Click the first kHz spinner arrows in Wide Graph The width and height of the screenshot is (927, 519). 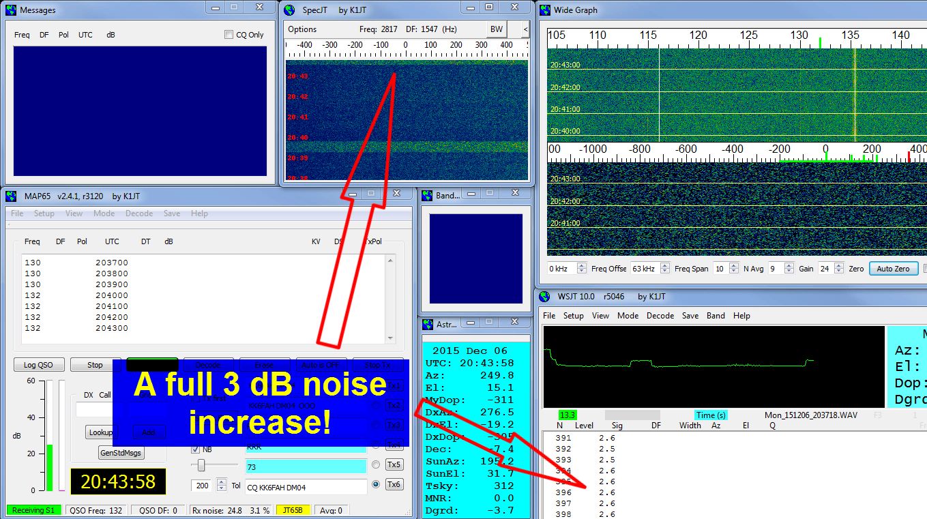(581, 269)
